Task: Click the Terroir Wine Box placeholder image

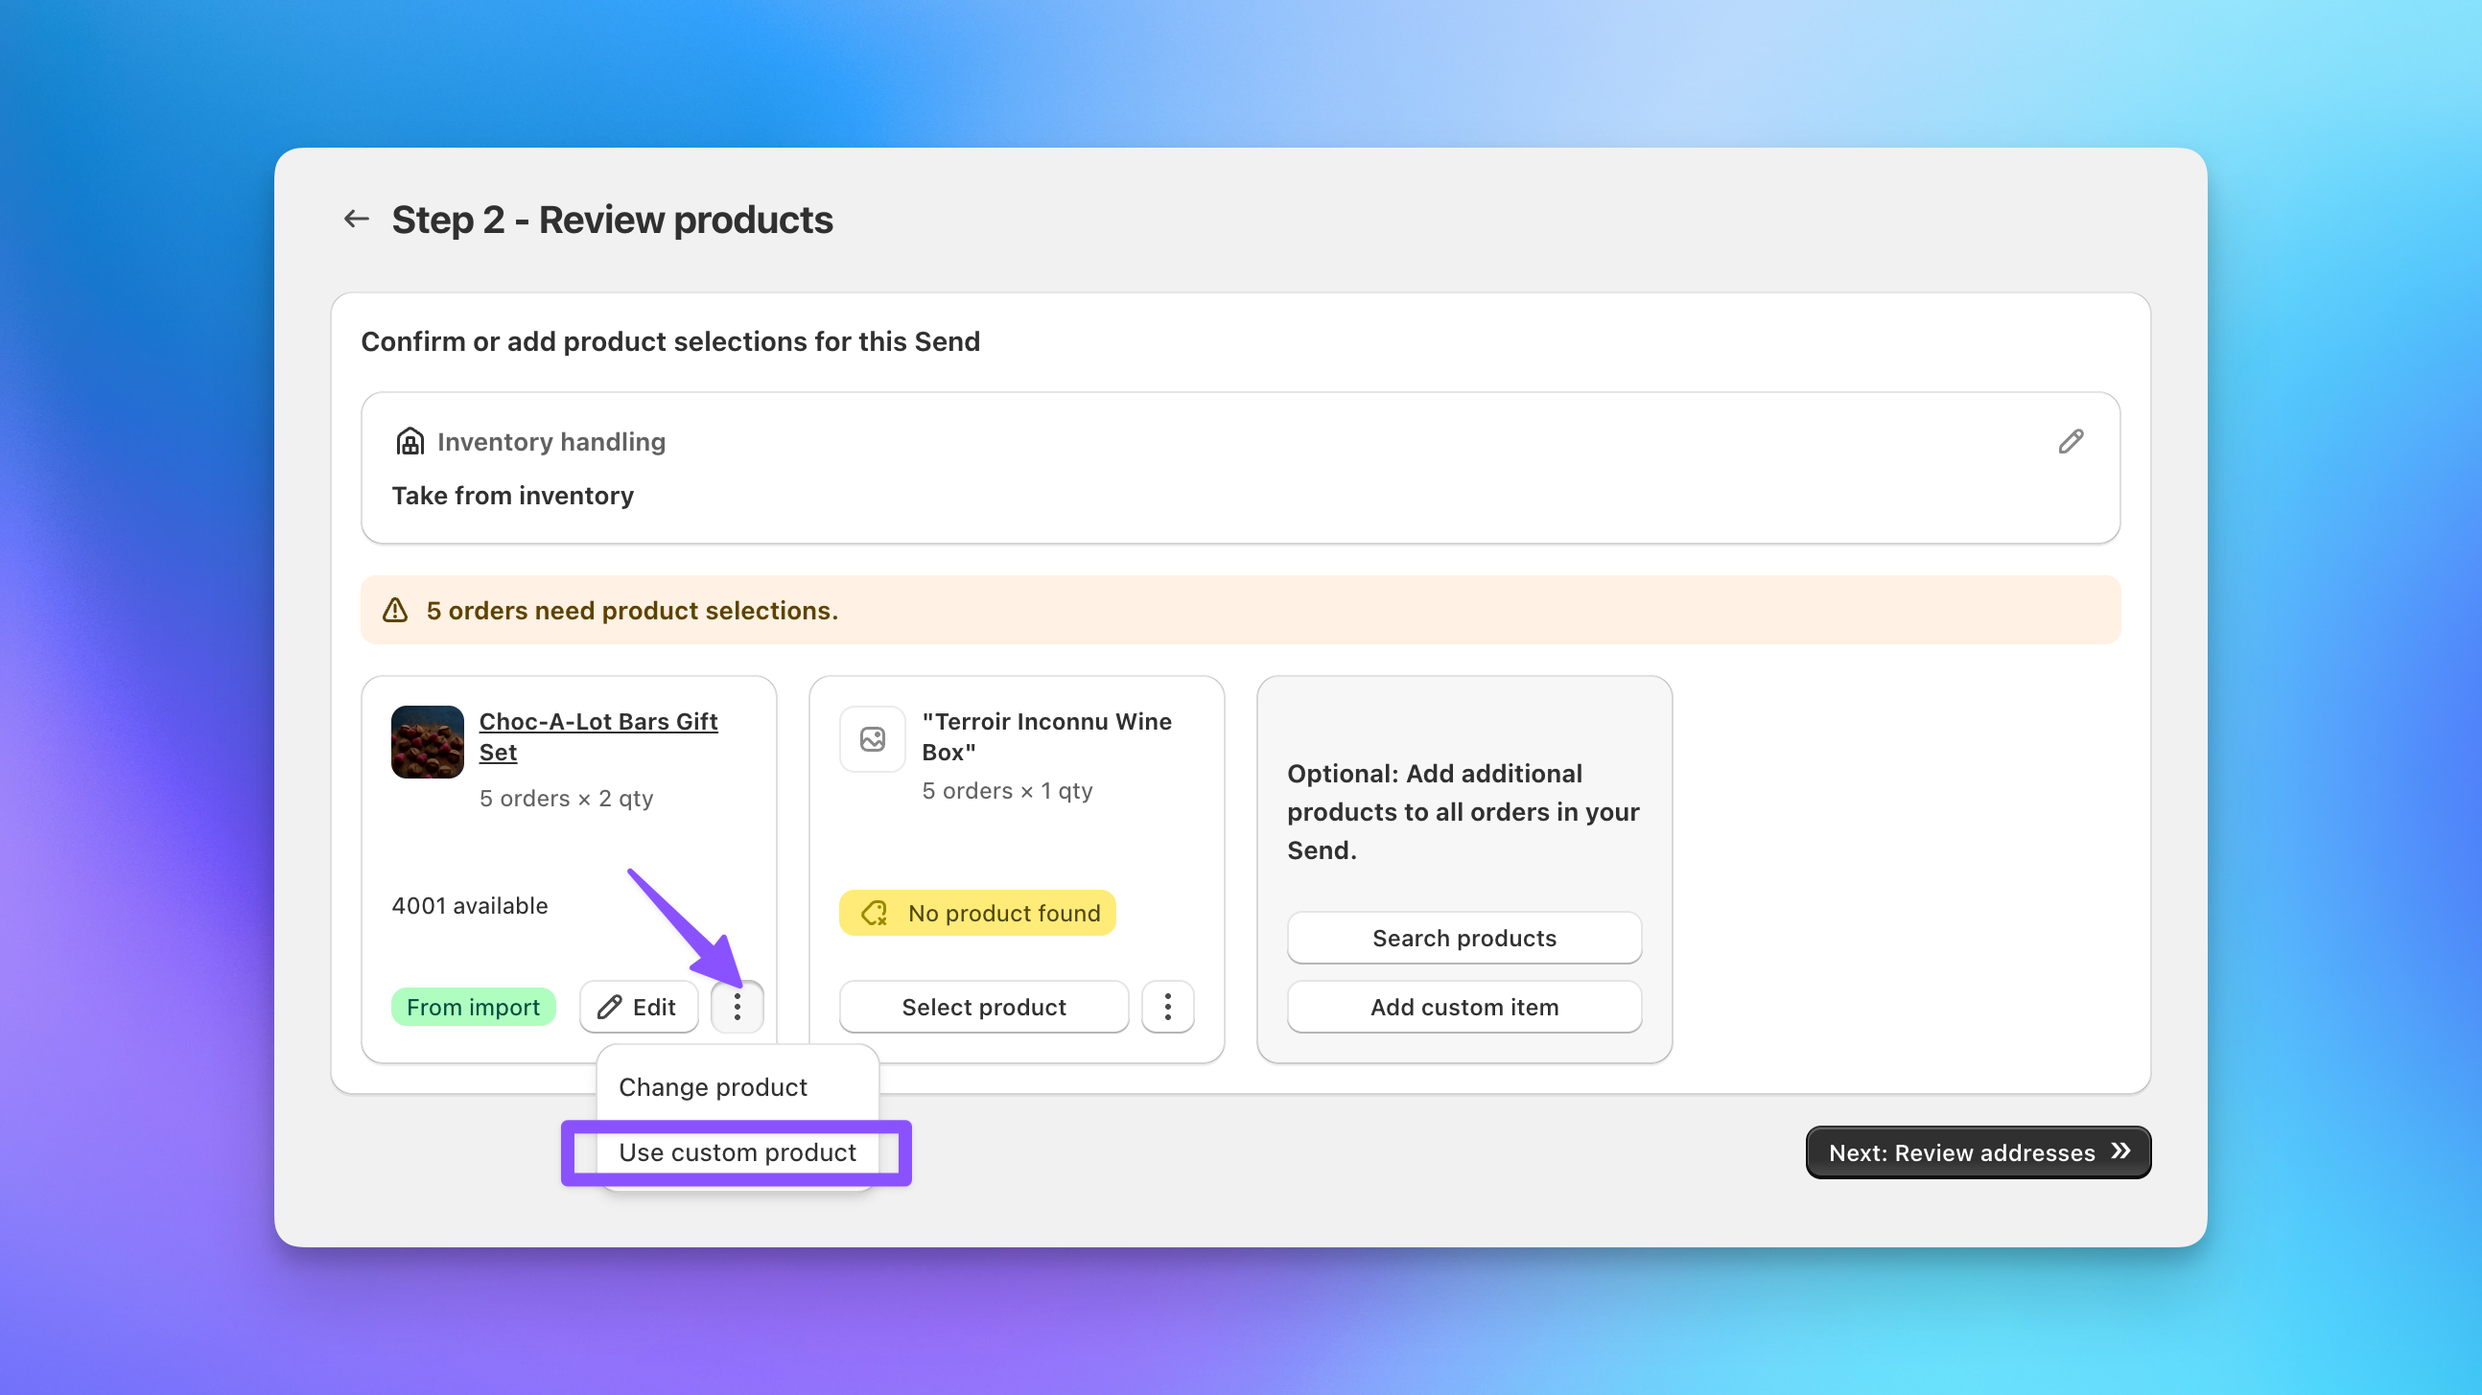Action: point(872,739)
